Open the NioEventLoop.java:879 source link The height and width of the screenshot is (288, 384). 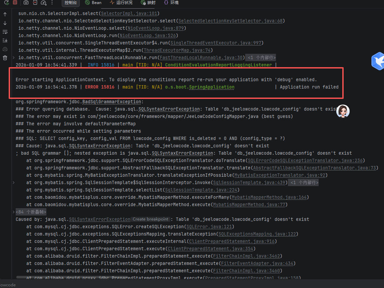tap(156, 28)
